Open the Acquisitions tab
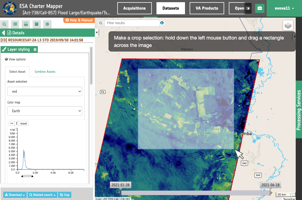 135,8
